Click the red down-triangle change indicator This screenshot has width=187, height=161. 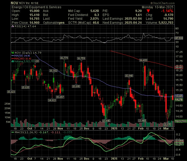148,11
